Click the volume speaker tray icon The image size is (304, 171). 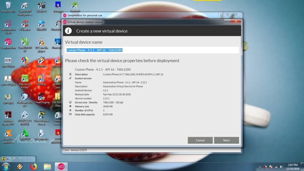[281, 167]
